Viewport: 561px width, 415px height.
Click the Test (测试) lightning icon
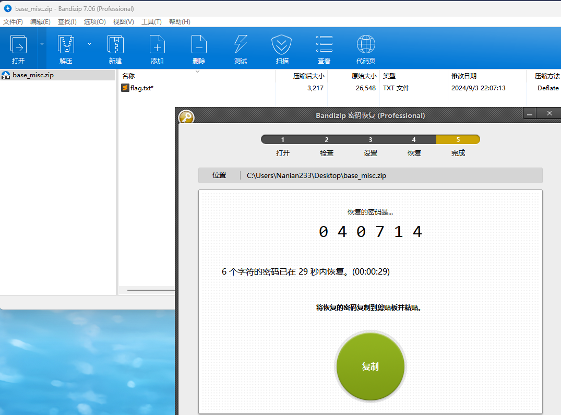click(x=241, y=49)
